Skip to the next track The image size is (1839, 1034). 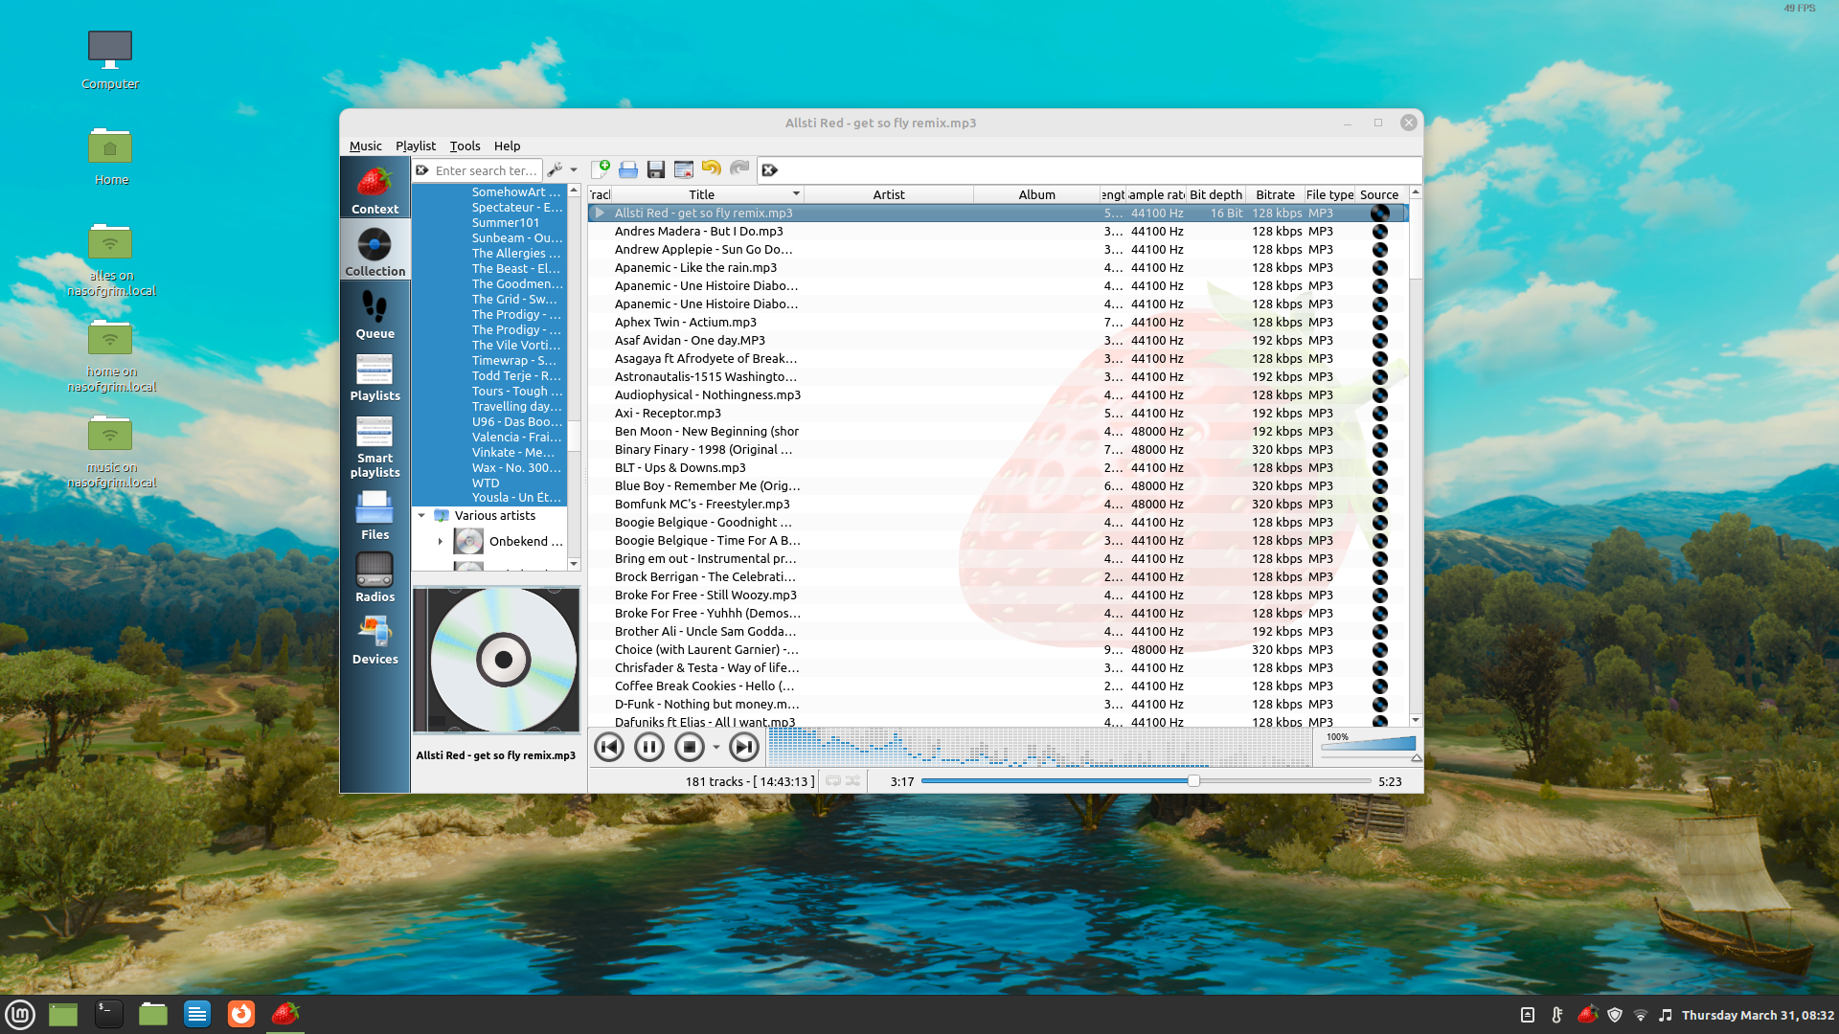click(744, 747)
